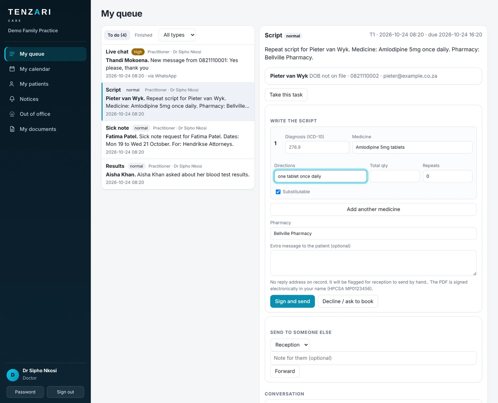This screenshot has height=403, width=498.
Task: Click the Sign and send button
Action: pyautogui.click(x=292, y=301)
